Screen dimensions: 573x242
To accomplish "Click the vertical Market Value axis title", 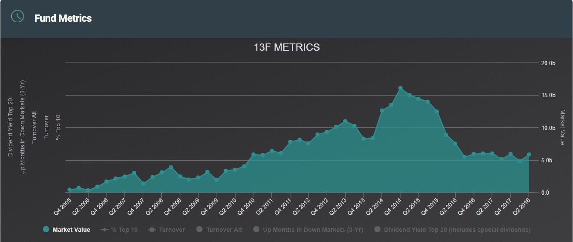I will (562, 127).
